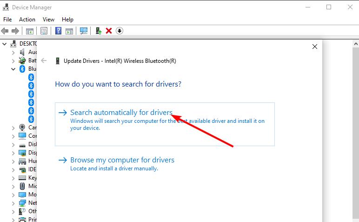
Task: Expand the Keyboards category chevron
Action: click(13, 178)
